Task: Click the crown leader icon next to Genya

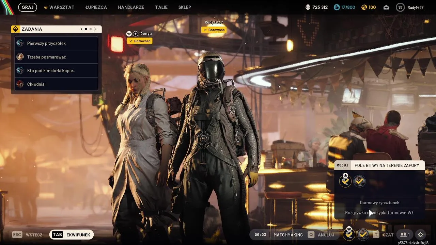Action: coord(129,34)
